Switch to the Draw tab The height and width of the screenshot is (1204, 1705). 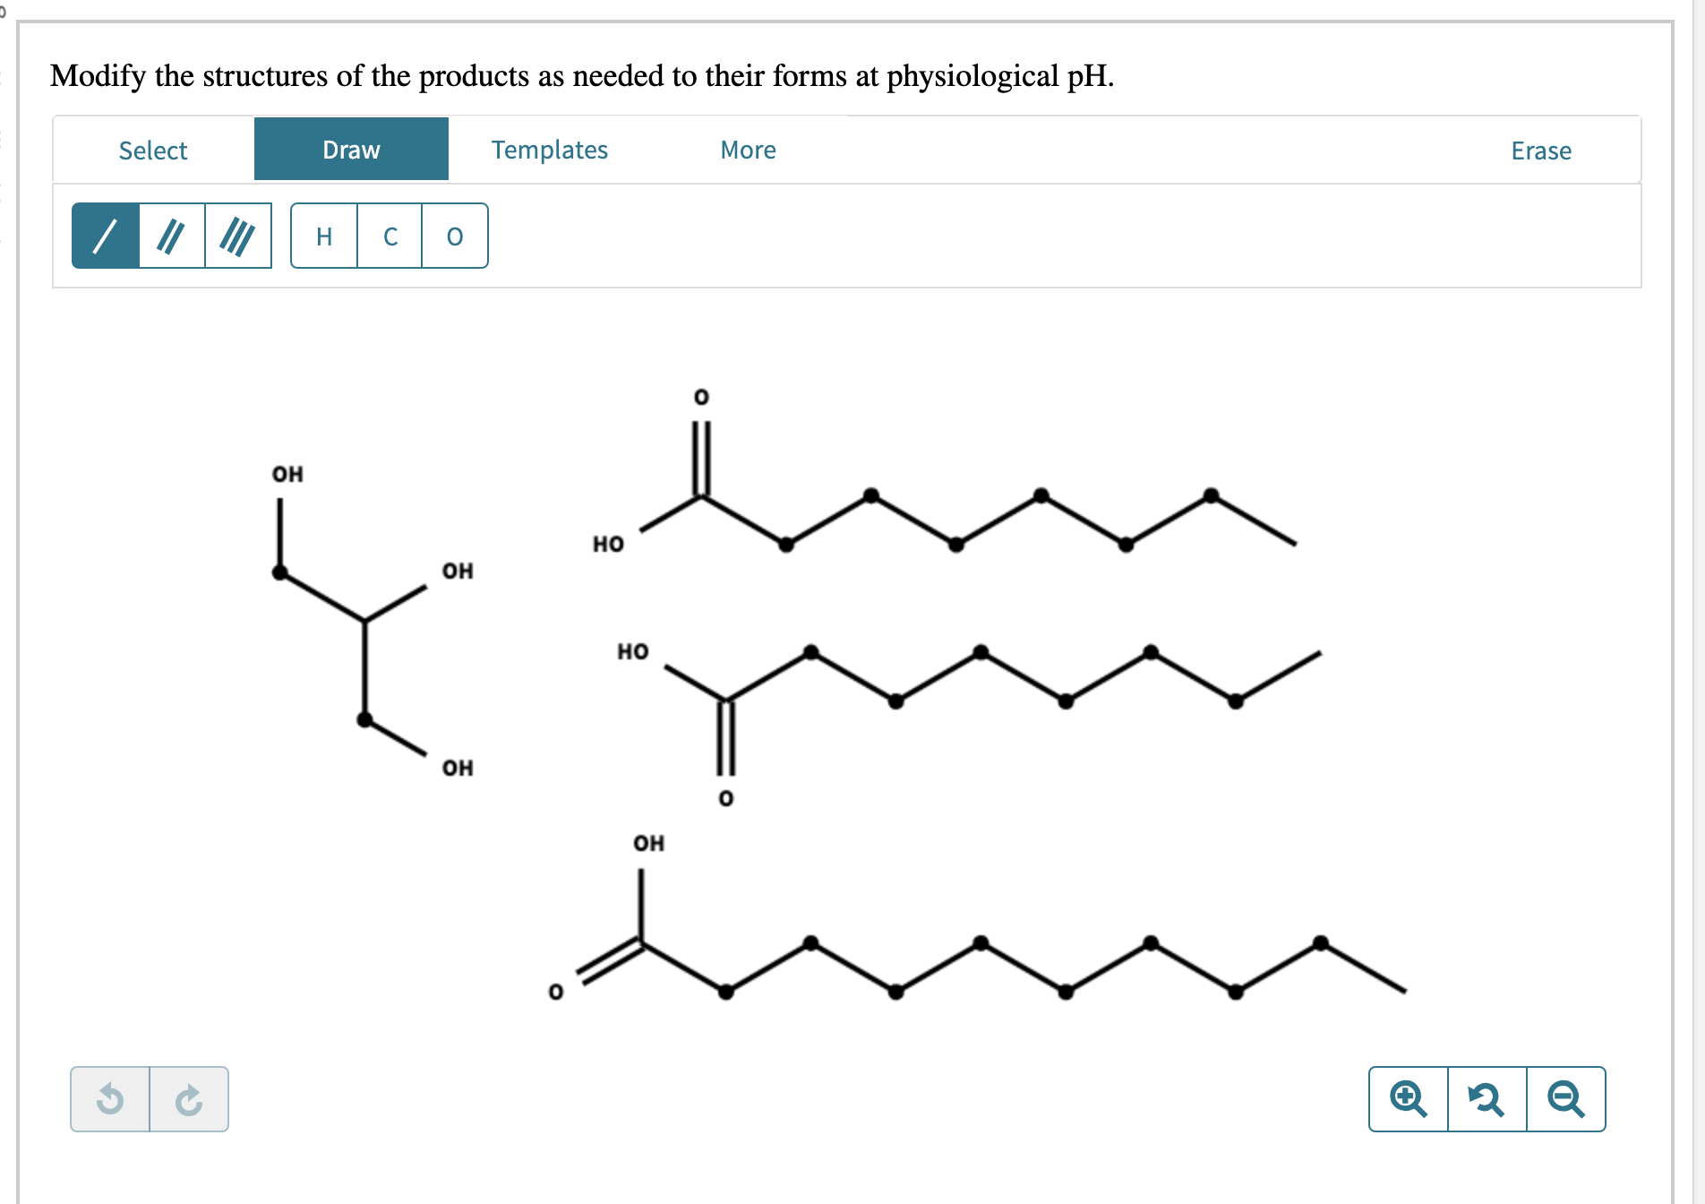point(351,150)
